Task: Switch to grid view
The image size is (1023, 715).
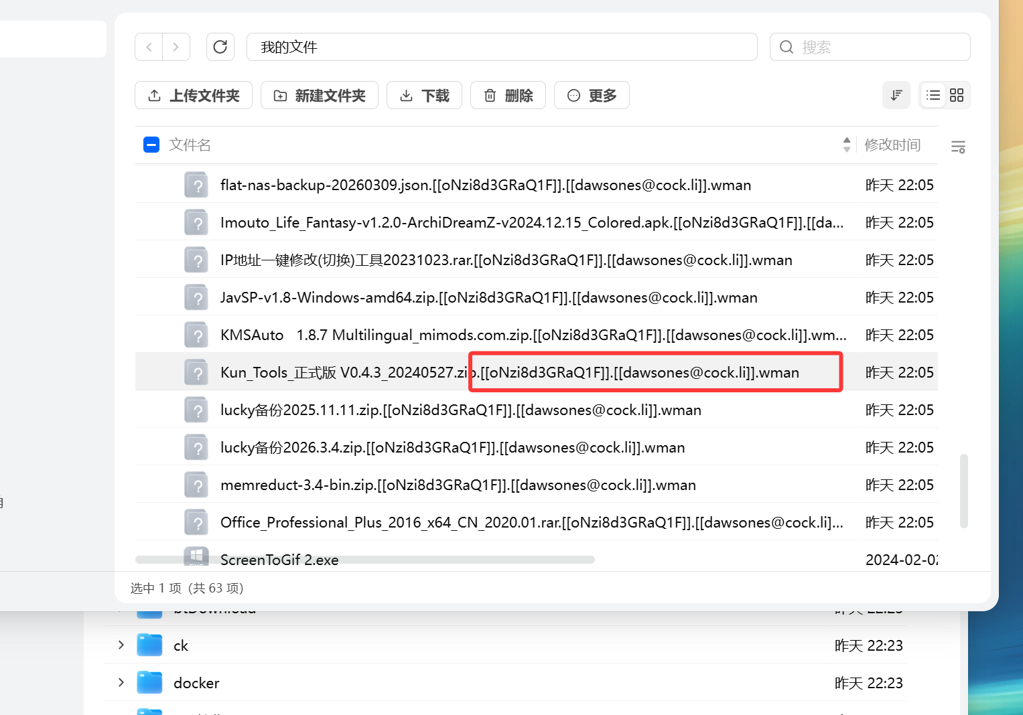Action: click(957, 95)
